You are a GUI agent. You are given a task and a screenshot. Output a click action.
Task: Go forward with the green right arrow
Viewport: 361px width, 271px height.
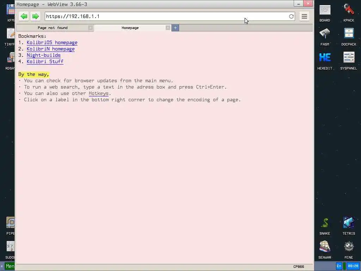coord(36,16)
